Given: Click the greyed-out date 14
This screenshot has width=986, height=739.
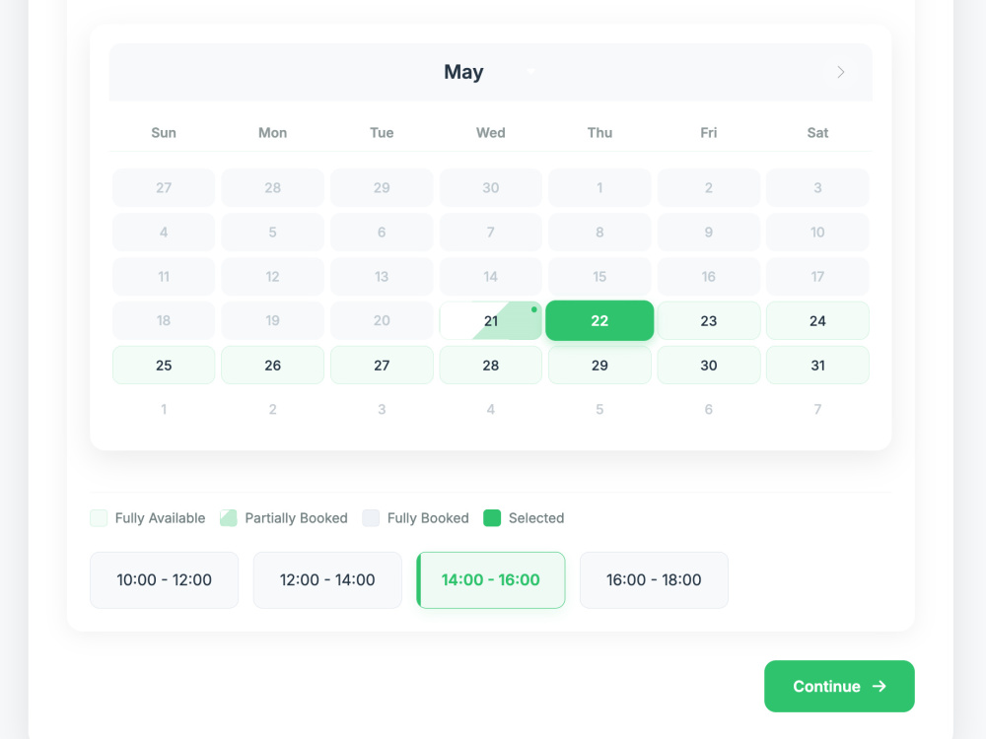Looking at the screenshot, I should [490, 277].
